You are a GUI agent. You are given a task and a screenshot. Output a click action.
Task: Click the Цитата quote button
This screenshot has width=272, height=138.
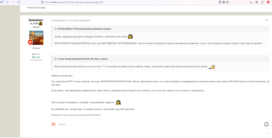[62, 124]
